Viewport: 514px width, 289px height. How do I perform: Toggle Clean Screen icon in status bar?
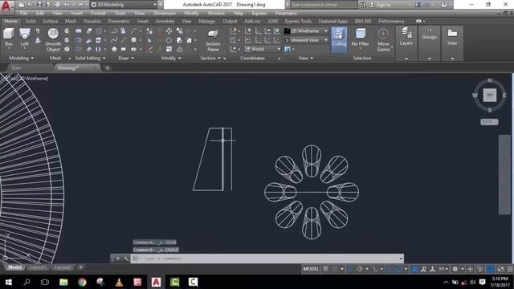pos(500,269)
